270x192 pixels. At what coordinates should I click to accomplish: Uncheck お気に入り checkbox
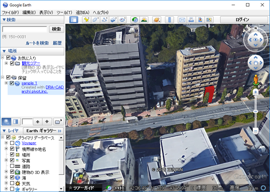(8, 58)
